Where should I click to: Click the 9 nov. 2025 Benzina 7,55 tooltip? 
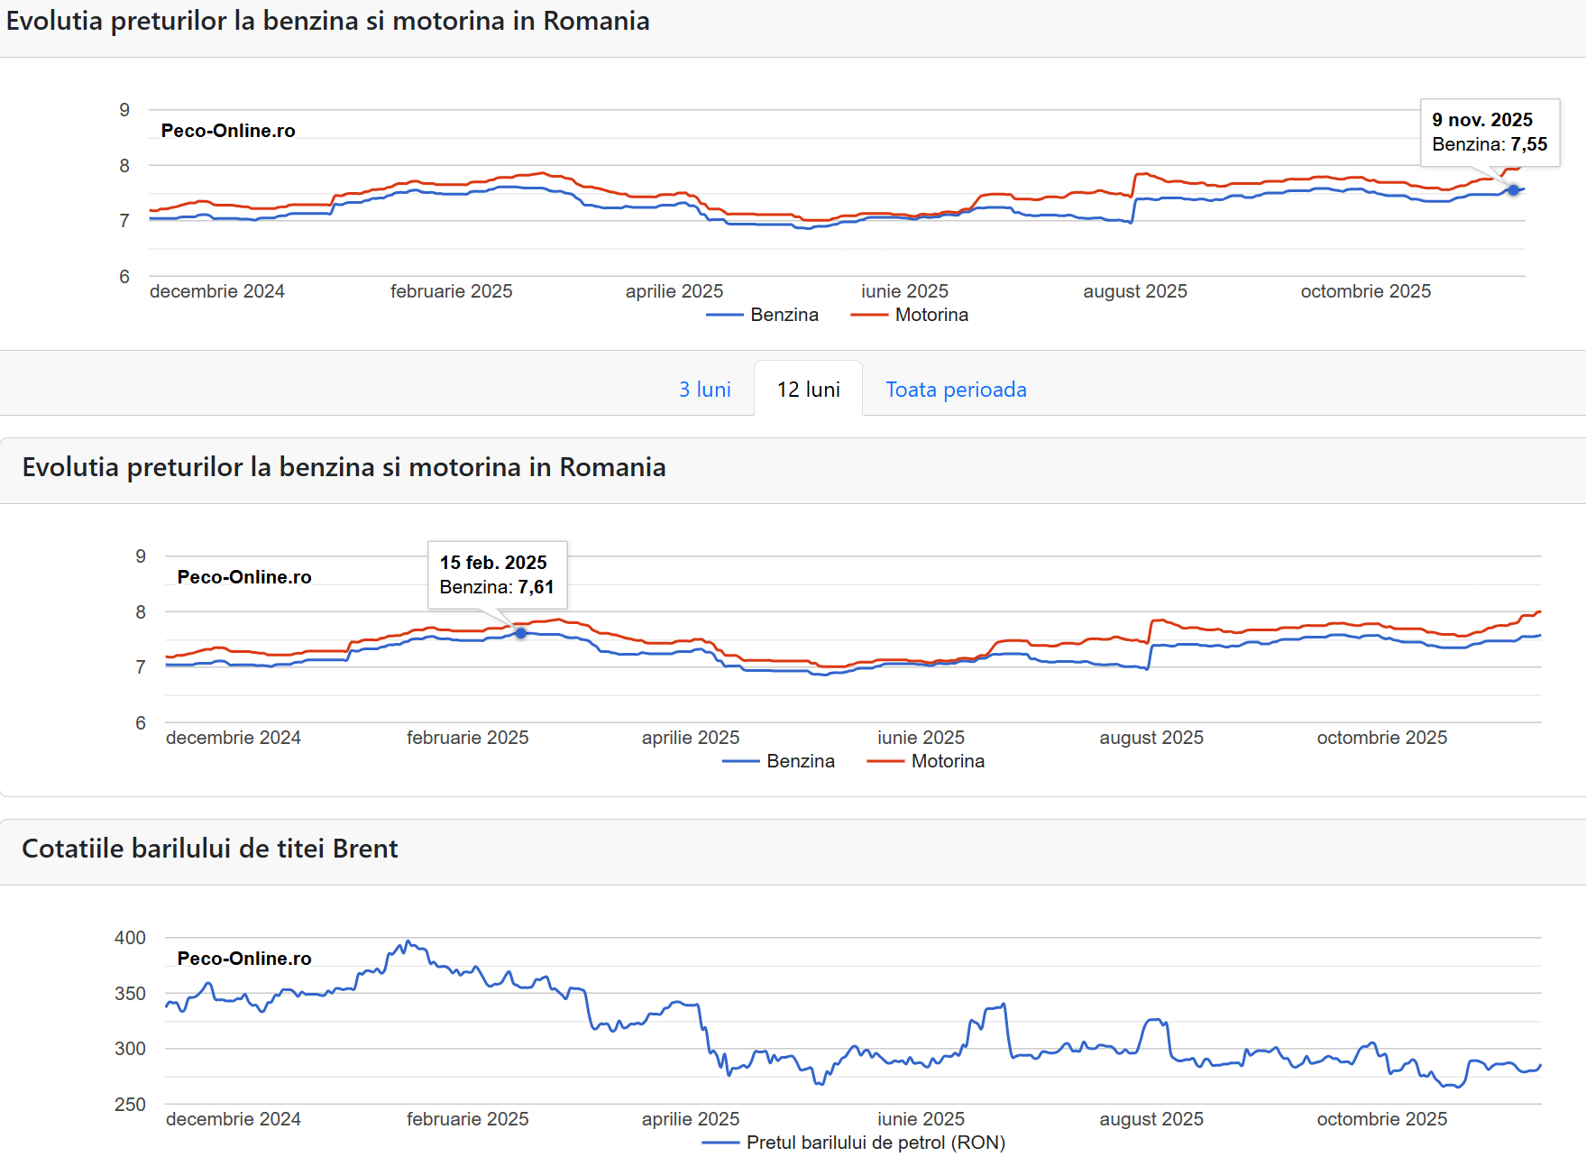[x=1490, y=133]
